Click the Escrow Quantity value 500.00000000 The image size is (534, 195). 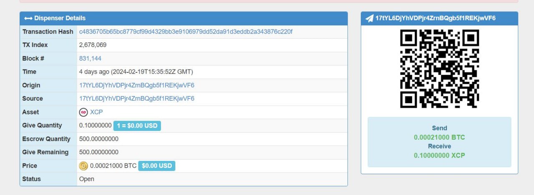click(99, 139)
